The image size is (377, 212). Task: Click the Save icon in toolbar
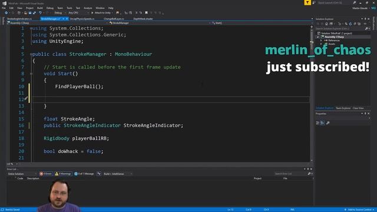[x=30, y=13]
